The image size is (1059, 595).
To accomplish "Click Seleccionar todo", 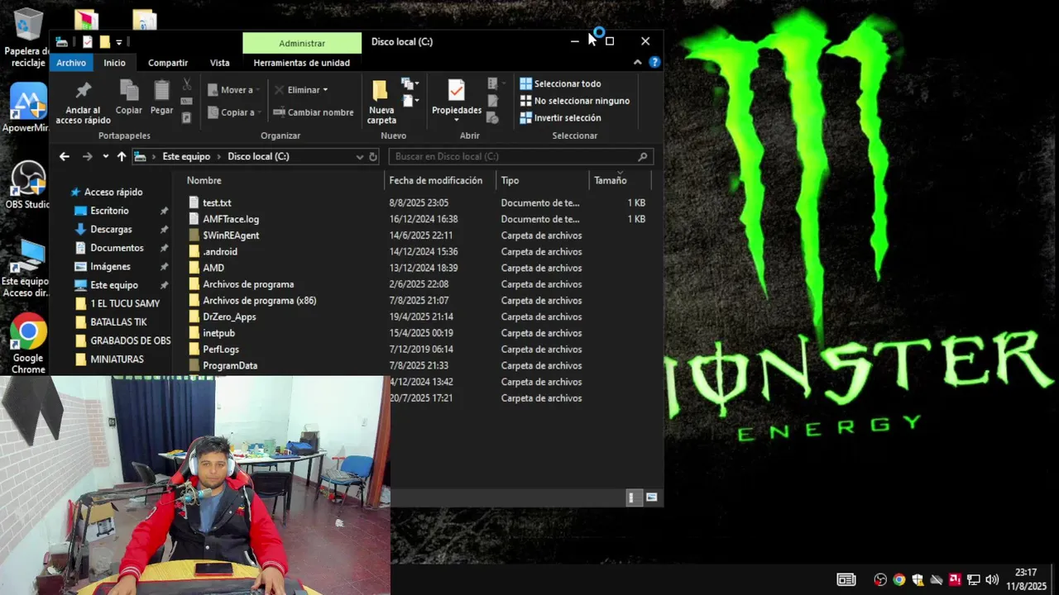I will (560, 83).
